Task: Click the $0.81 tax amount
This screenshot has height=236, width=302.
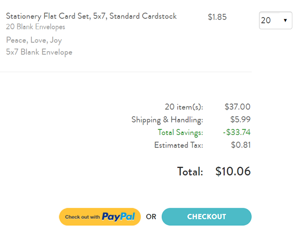Action: [241, 145]
